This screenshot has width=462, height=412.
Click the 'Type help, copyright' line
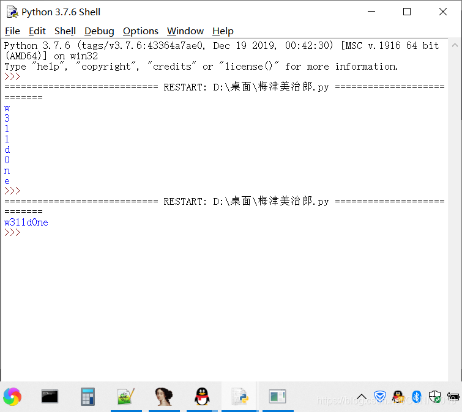[x=201, y=67]
